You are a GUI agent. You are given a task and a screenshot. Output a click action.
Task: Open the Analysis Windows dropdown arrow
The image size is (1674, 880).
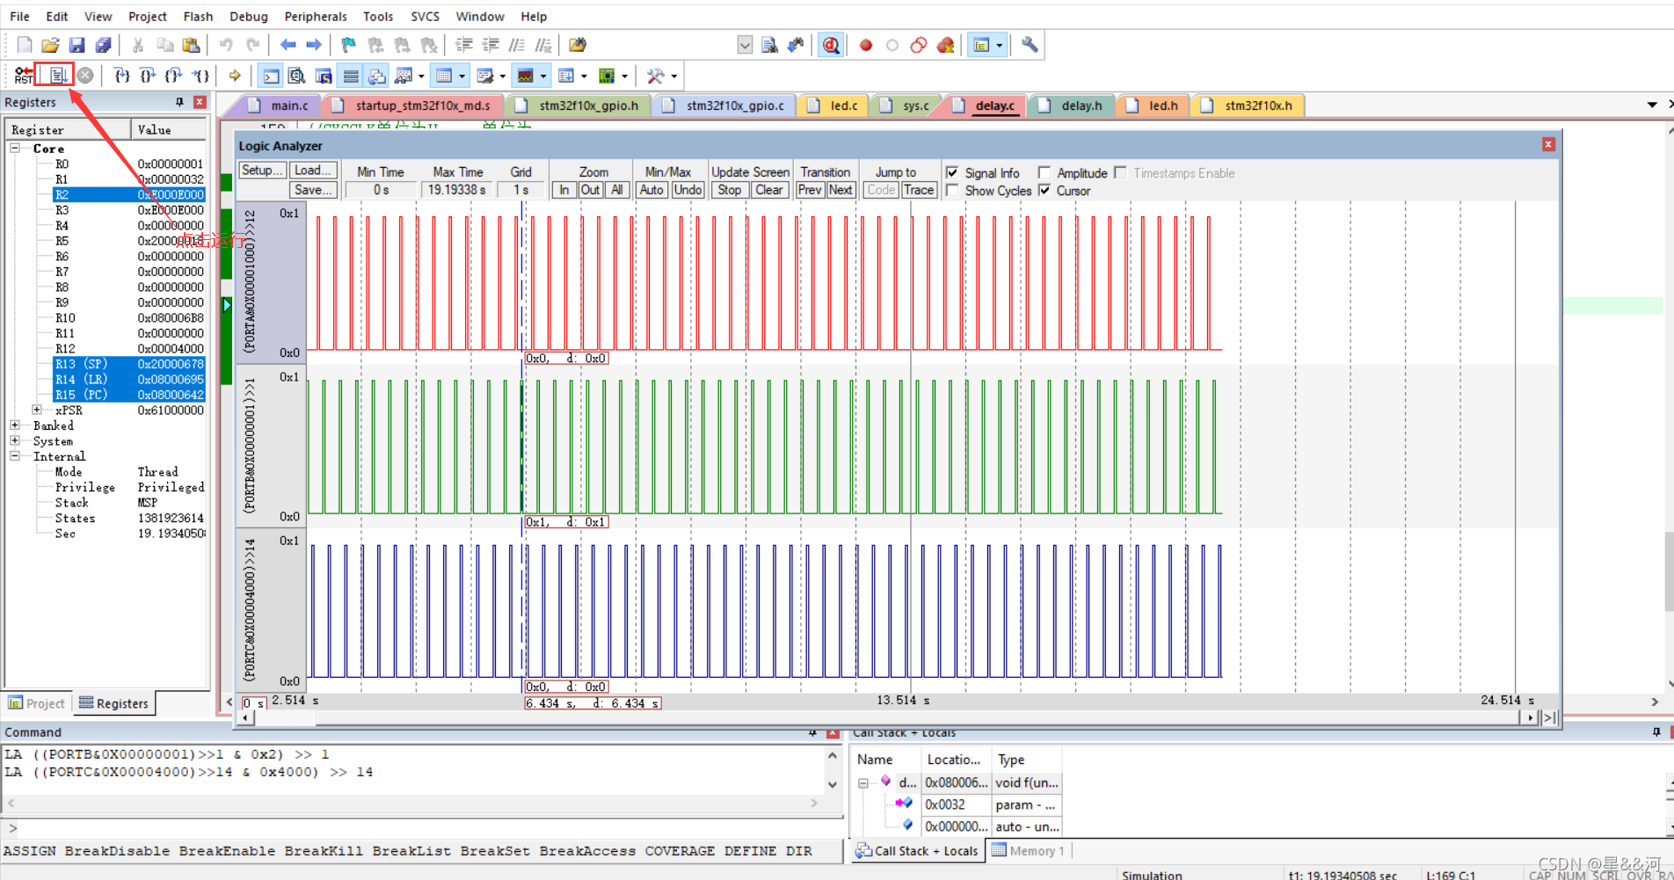tap(543, 76)
